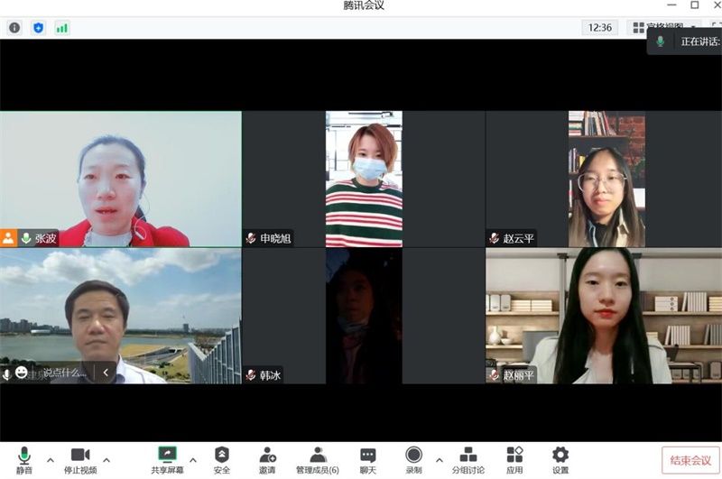Click the 说点什么 chat input box
This screenshot has height=479, width=722.
[65, 373]
